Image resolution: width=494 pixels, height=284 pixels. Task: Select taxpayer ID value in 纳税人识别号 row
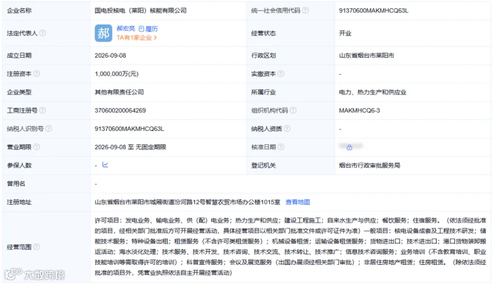pos(129,129)
